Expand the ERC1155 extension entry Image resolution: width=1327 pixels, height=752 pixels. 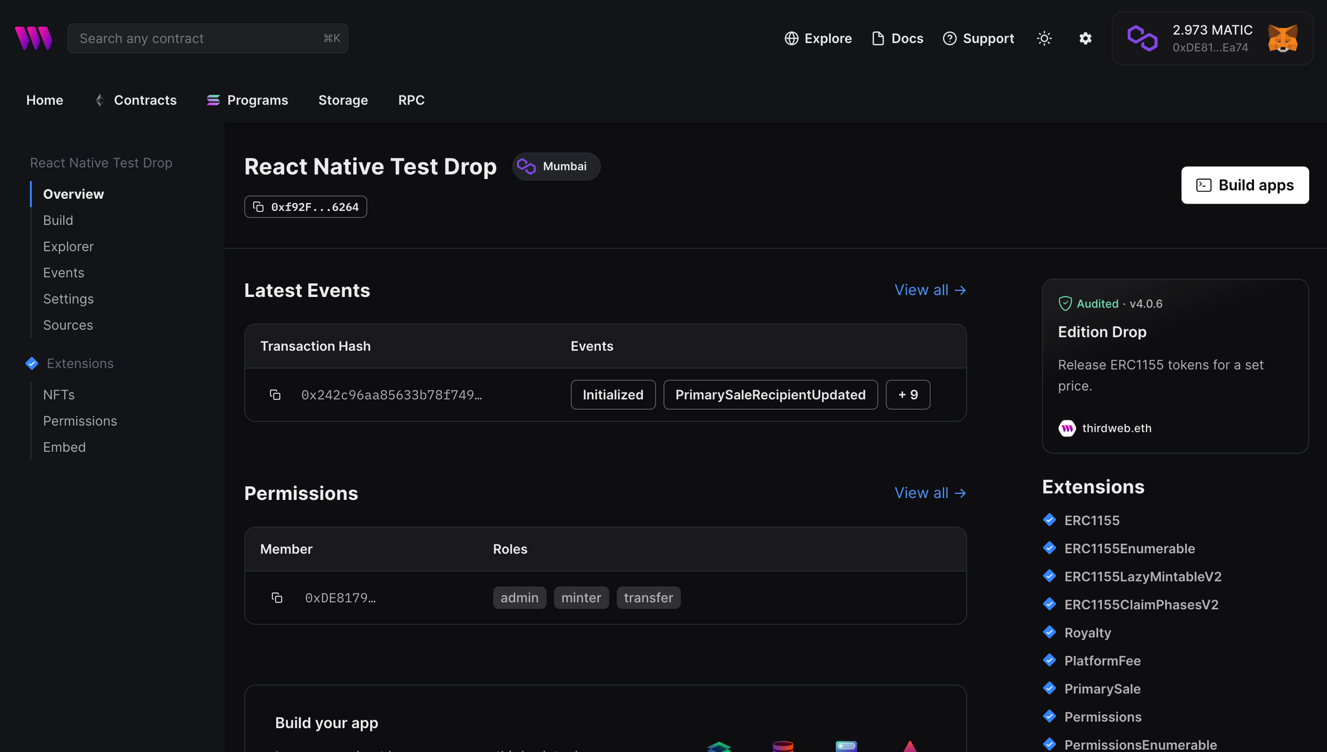(x=1091, y=521)
